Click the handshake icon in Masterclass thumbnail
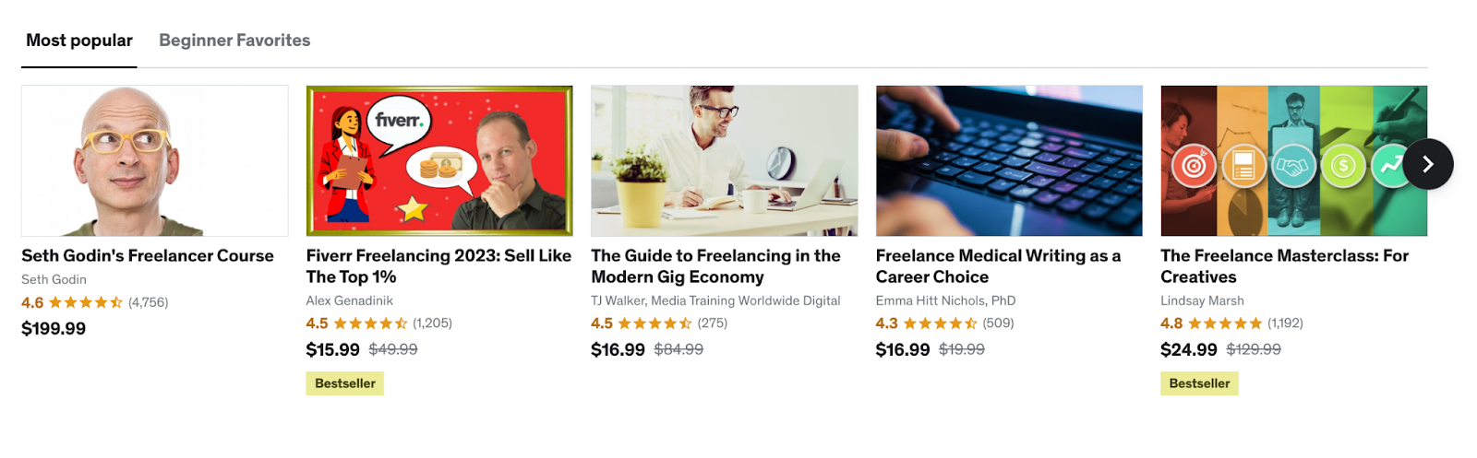This screenshot has width=1477, height=458. tap(1293, 167)
